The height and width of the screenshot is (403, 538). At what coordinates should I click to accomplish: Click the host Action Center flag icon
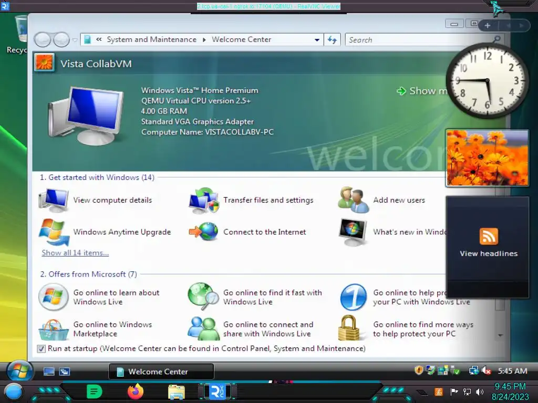point(454,391)
